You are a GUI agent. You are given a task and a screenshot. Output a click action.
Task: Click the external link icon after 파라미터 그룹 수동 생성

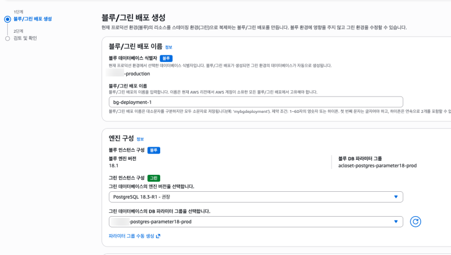click(158, 236)
